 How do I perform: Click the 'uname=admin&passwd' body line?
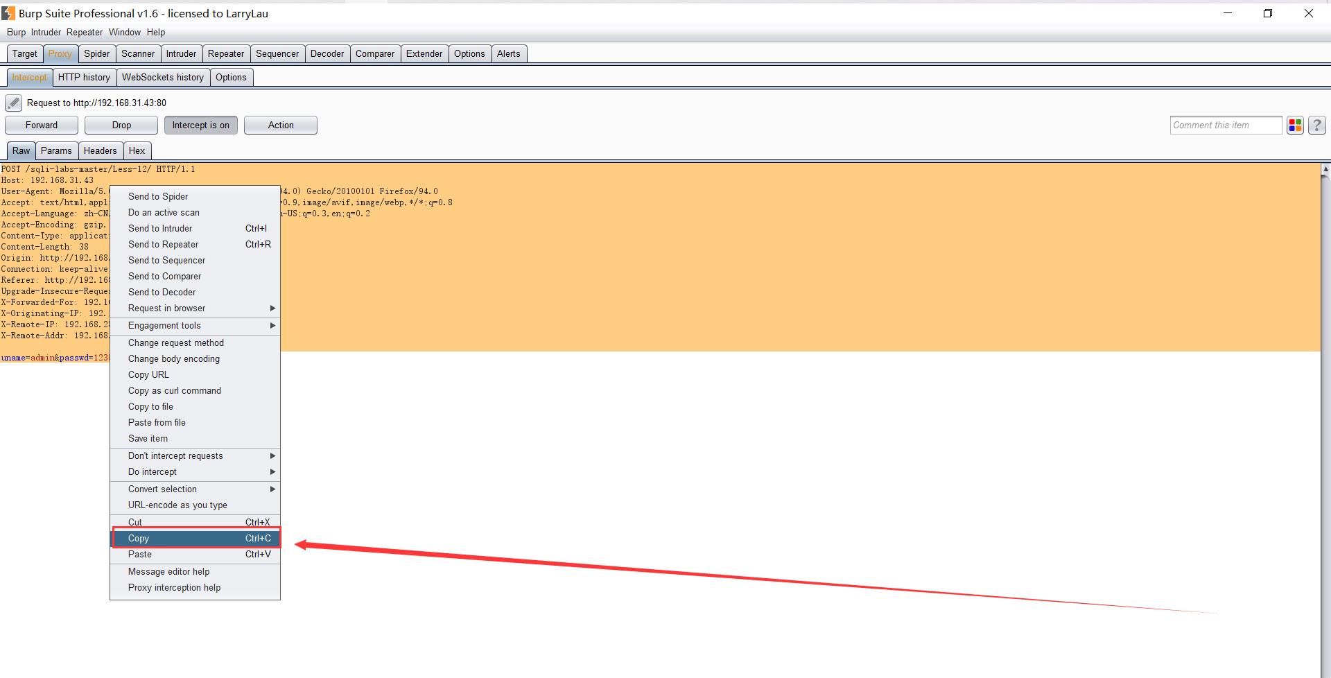pos(55,358)
